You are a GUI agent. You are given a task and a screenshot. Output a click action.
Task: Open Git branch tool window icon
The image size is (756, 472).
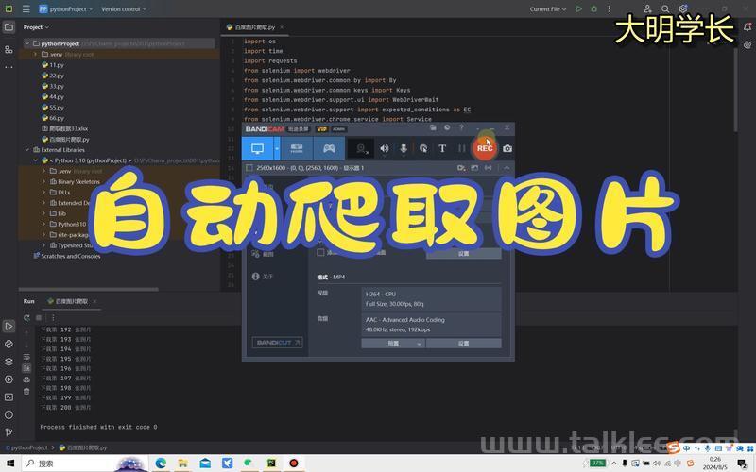[9, 432]
